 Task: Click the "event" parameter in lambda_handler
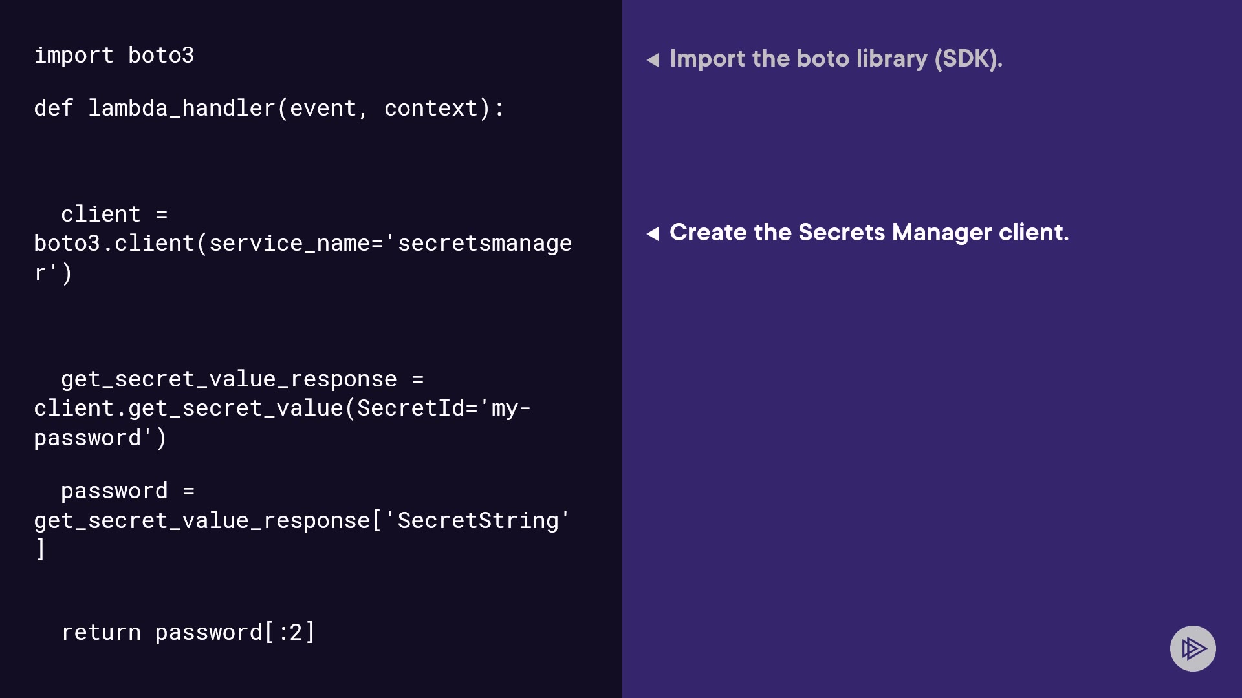click(322, 109)
